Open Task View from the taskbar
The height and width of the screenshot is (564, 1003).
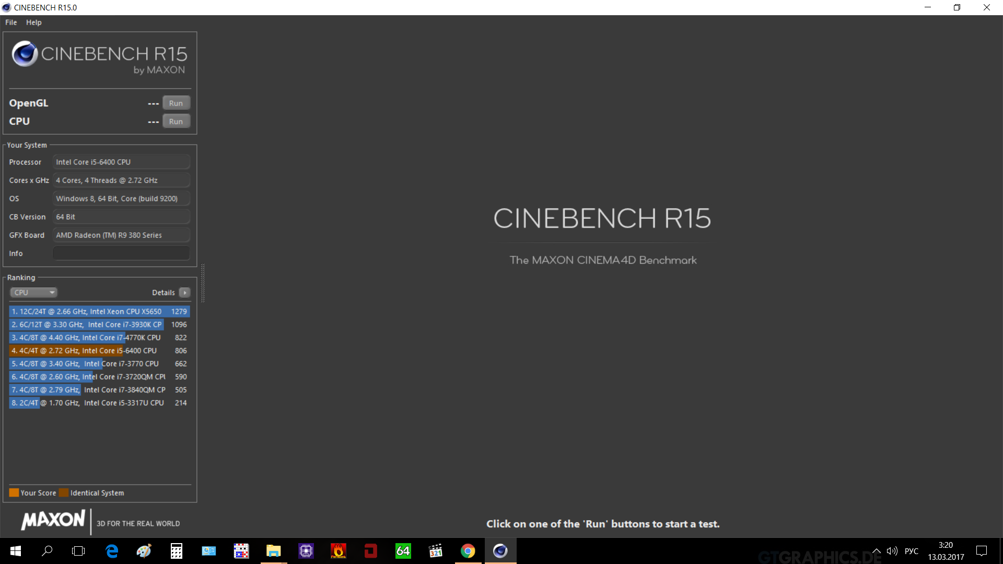pyautogui.click(x=78, y=551)
